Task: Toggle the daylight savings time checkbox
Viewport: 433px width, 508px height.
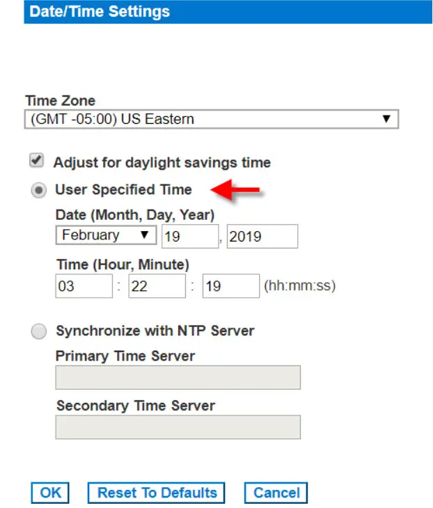Action: click(x=37, y=161)
